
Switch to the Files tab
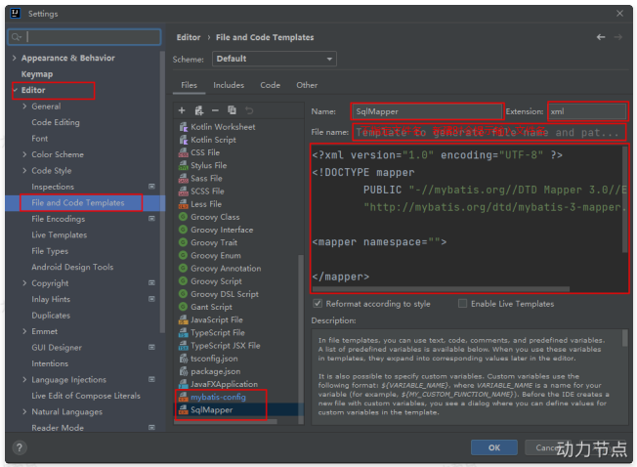[x=189, y=85]
